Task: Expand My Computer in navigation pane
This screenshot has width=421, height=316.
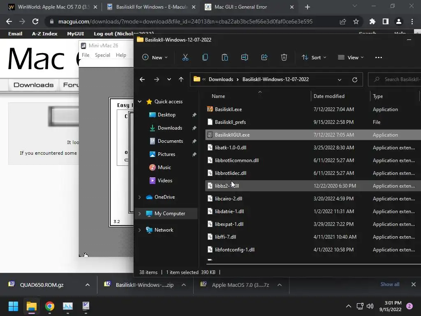Action: point(140,214)
